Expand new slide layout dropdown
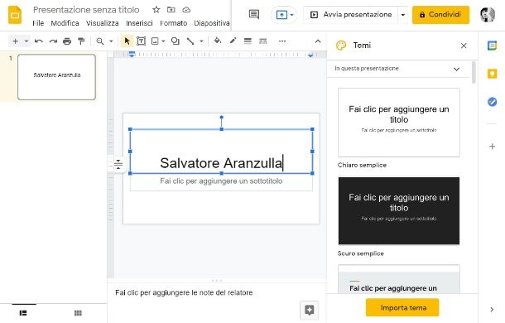Screen dimensions: 505x323 (26, 41)
